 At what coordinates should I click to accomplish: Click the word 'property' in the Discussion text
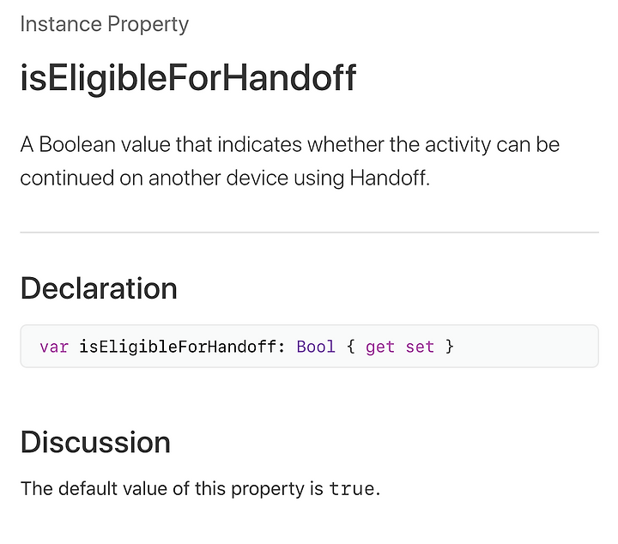[x=268, y=489]
